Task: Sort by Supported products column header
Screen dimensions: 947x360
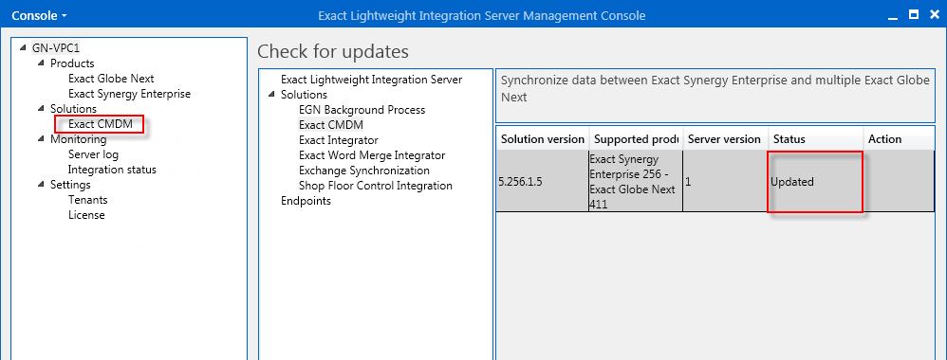Action: click(636, 139)
